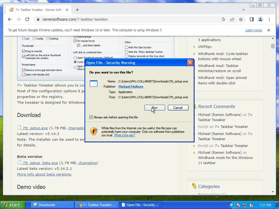
Task: Click Learn more in update notice
Action: click(254, 30)
